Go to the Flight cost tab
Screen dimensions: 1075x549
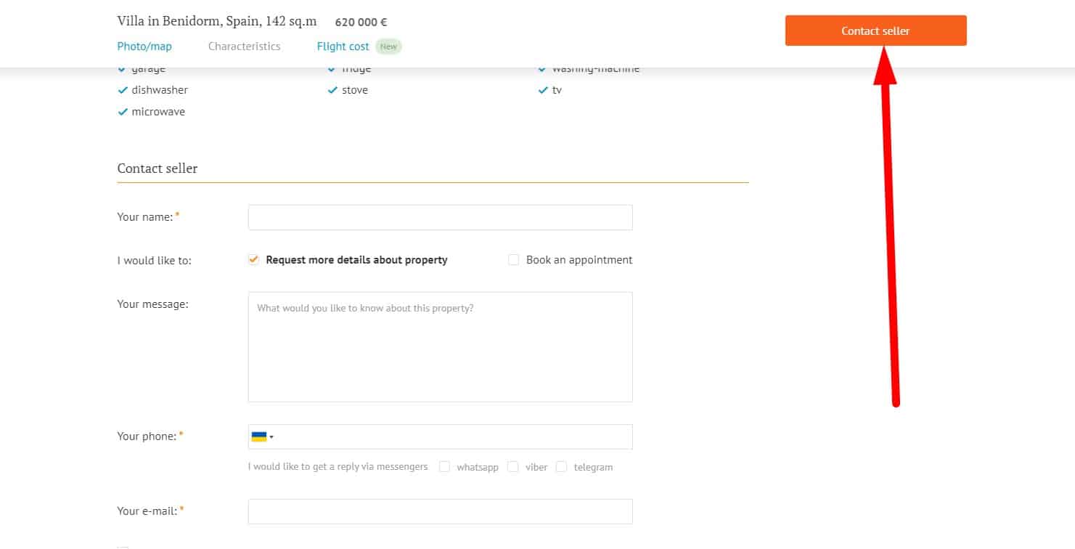pyautogui.click(x=343, y=46)
